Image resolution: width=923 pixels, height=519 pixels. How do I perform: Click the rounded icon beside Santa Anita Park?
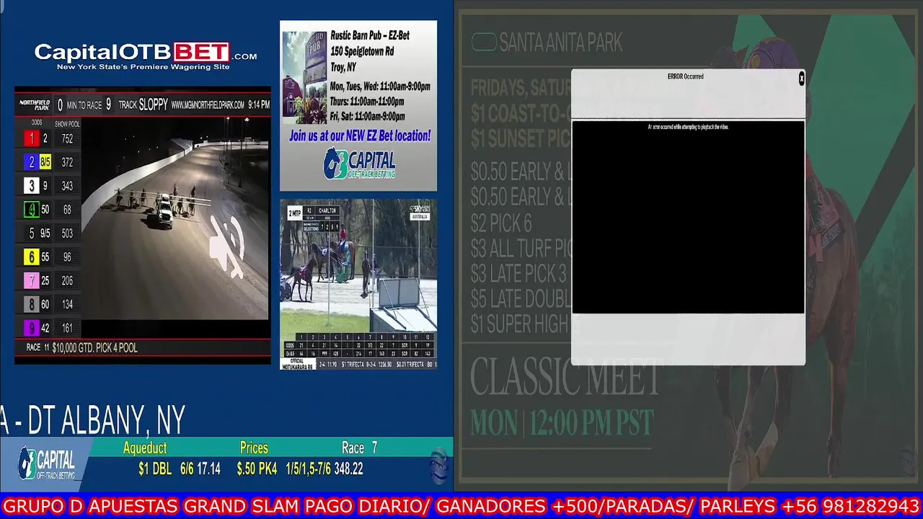(x=484, y=43)
